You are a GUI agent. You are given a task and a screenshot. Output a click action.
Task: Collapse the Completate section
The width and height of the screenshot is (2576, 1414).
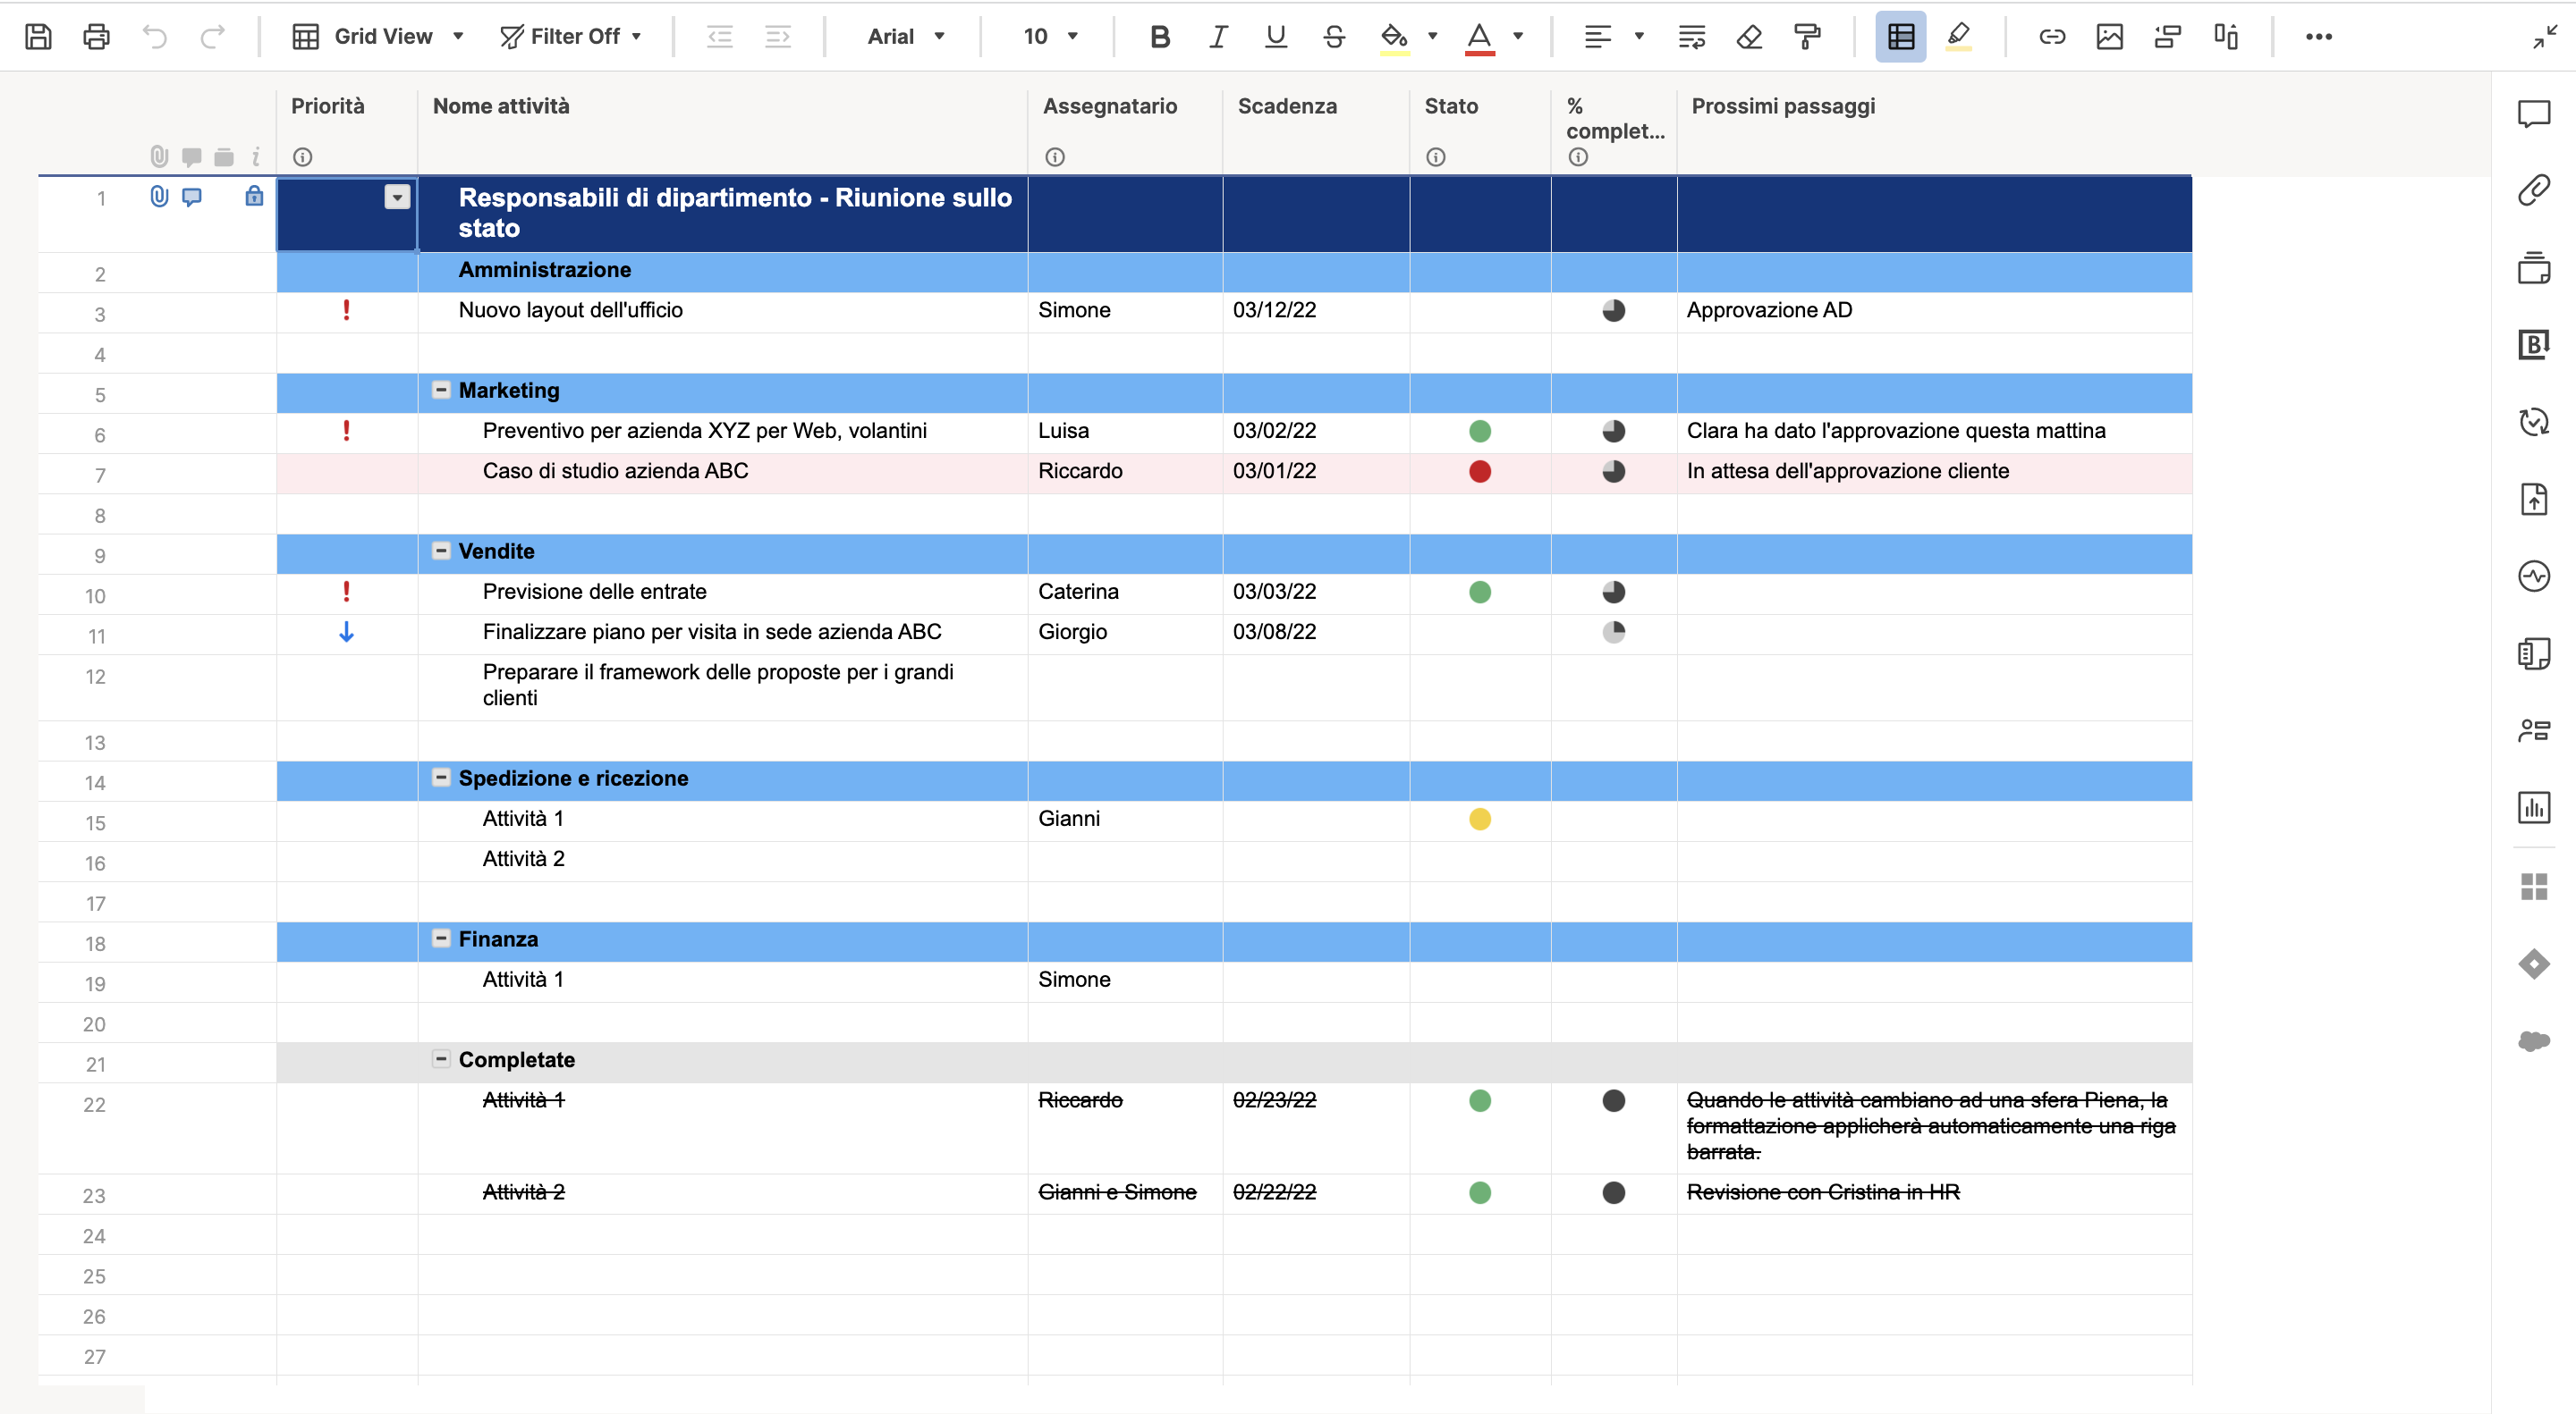pyautogui.click(x=440, y=1059)
